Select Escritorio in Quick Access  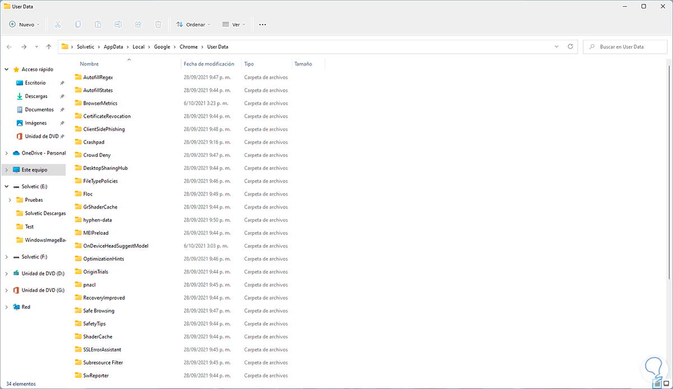point(35,83)
